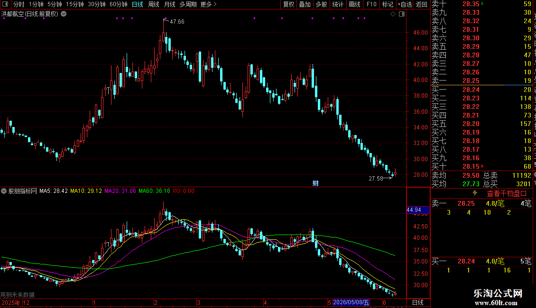Click the 标记 mark button

point(388,4)
